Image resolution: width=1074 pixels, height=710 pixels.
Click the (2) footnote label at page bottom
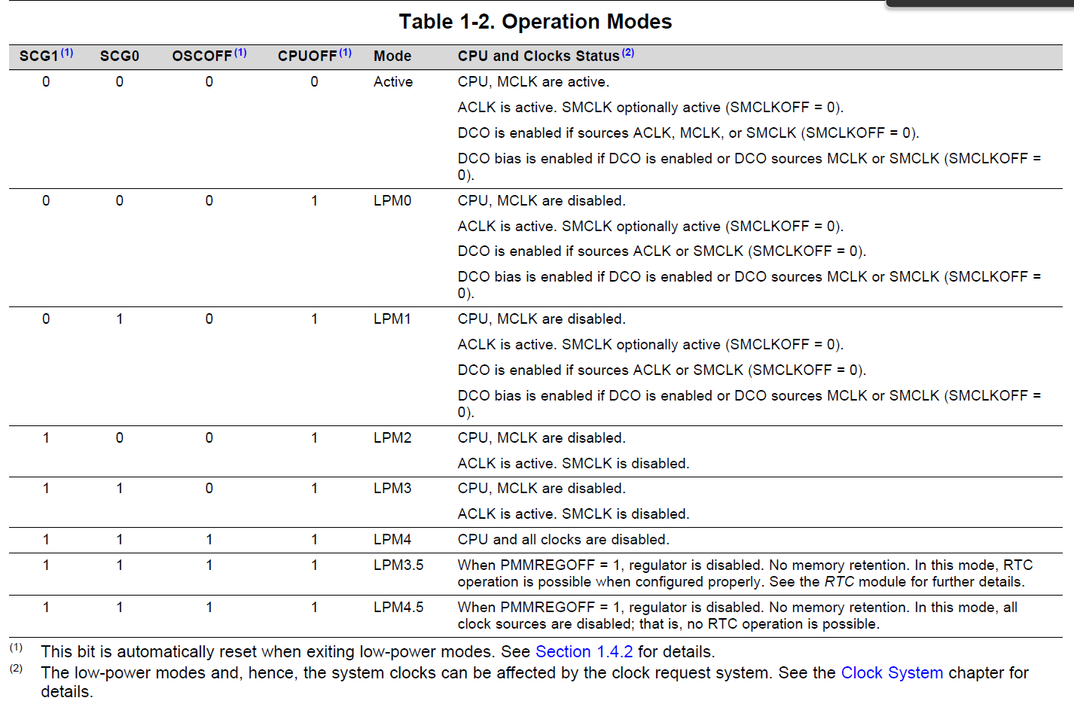point(16,669)
